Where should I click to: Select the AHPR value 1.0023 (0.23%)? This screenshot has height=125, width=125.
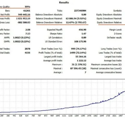pos(22,37)
